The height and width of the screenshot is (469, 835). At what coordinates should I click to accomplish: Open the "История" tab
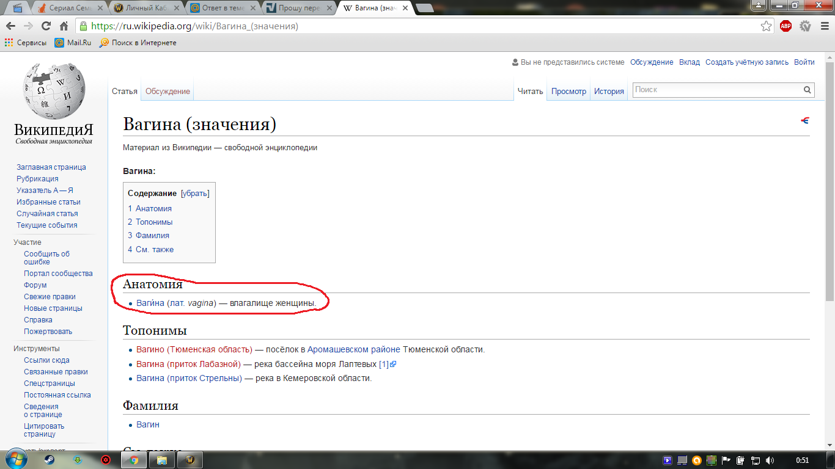pos(609,92)
